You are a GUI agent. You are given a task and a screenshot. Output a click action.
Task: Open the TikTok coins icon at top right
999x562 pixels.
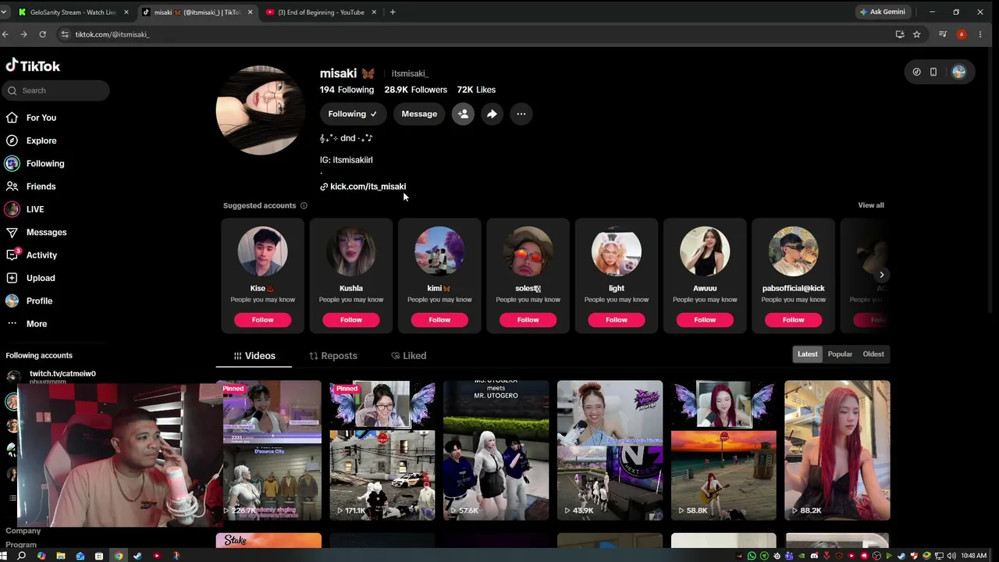point(917,72)
